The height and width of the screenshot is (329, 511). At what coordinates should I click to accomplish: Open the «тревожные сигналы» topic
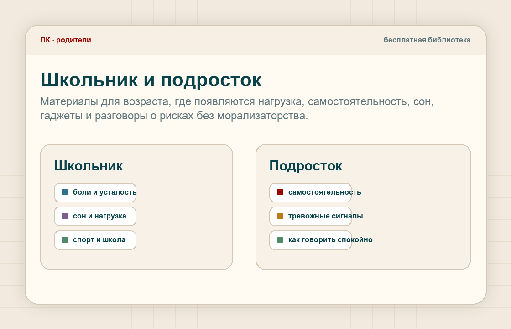coord(311,217)
